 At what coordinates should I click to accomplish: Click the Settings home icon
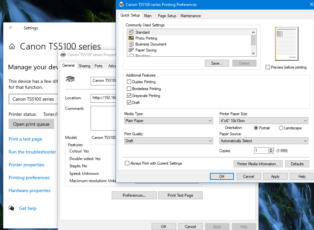pyautogui.click(x=12, y=47)
